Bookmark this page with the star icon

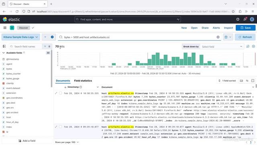pyautogui.click(x=233, y=12)
